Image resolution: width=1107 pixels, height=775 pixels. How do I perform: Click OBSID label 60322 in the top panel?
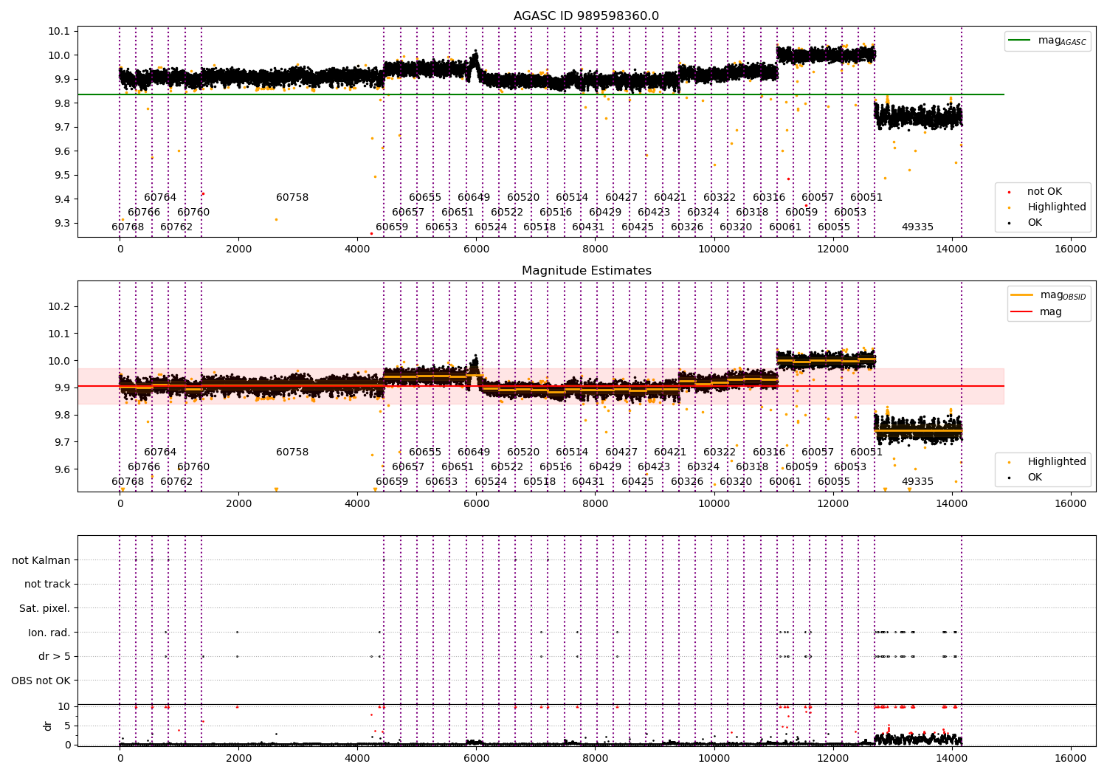[x=720, y=198]
